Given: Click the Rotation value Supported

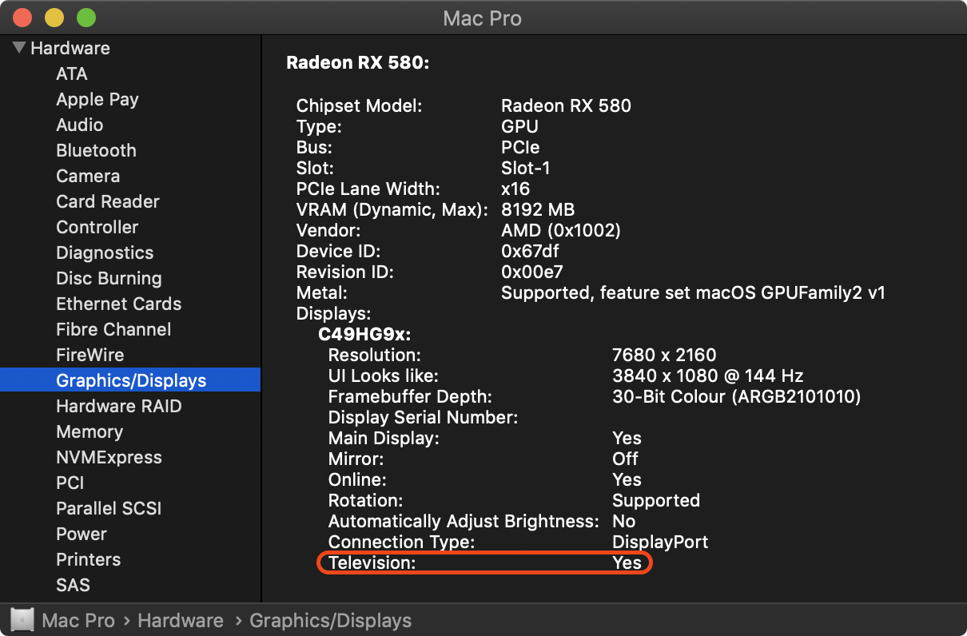Looking at the screenshot, I should coord(656,500).
